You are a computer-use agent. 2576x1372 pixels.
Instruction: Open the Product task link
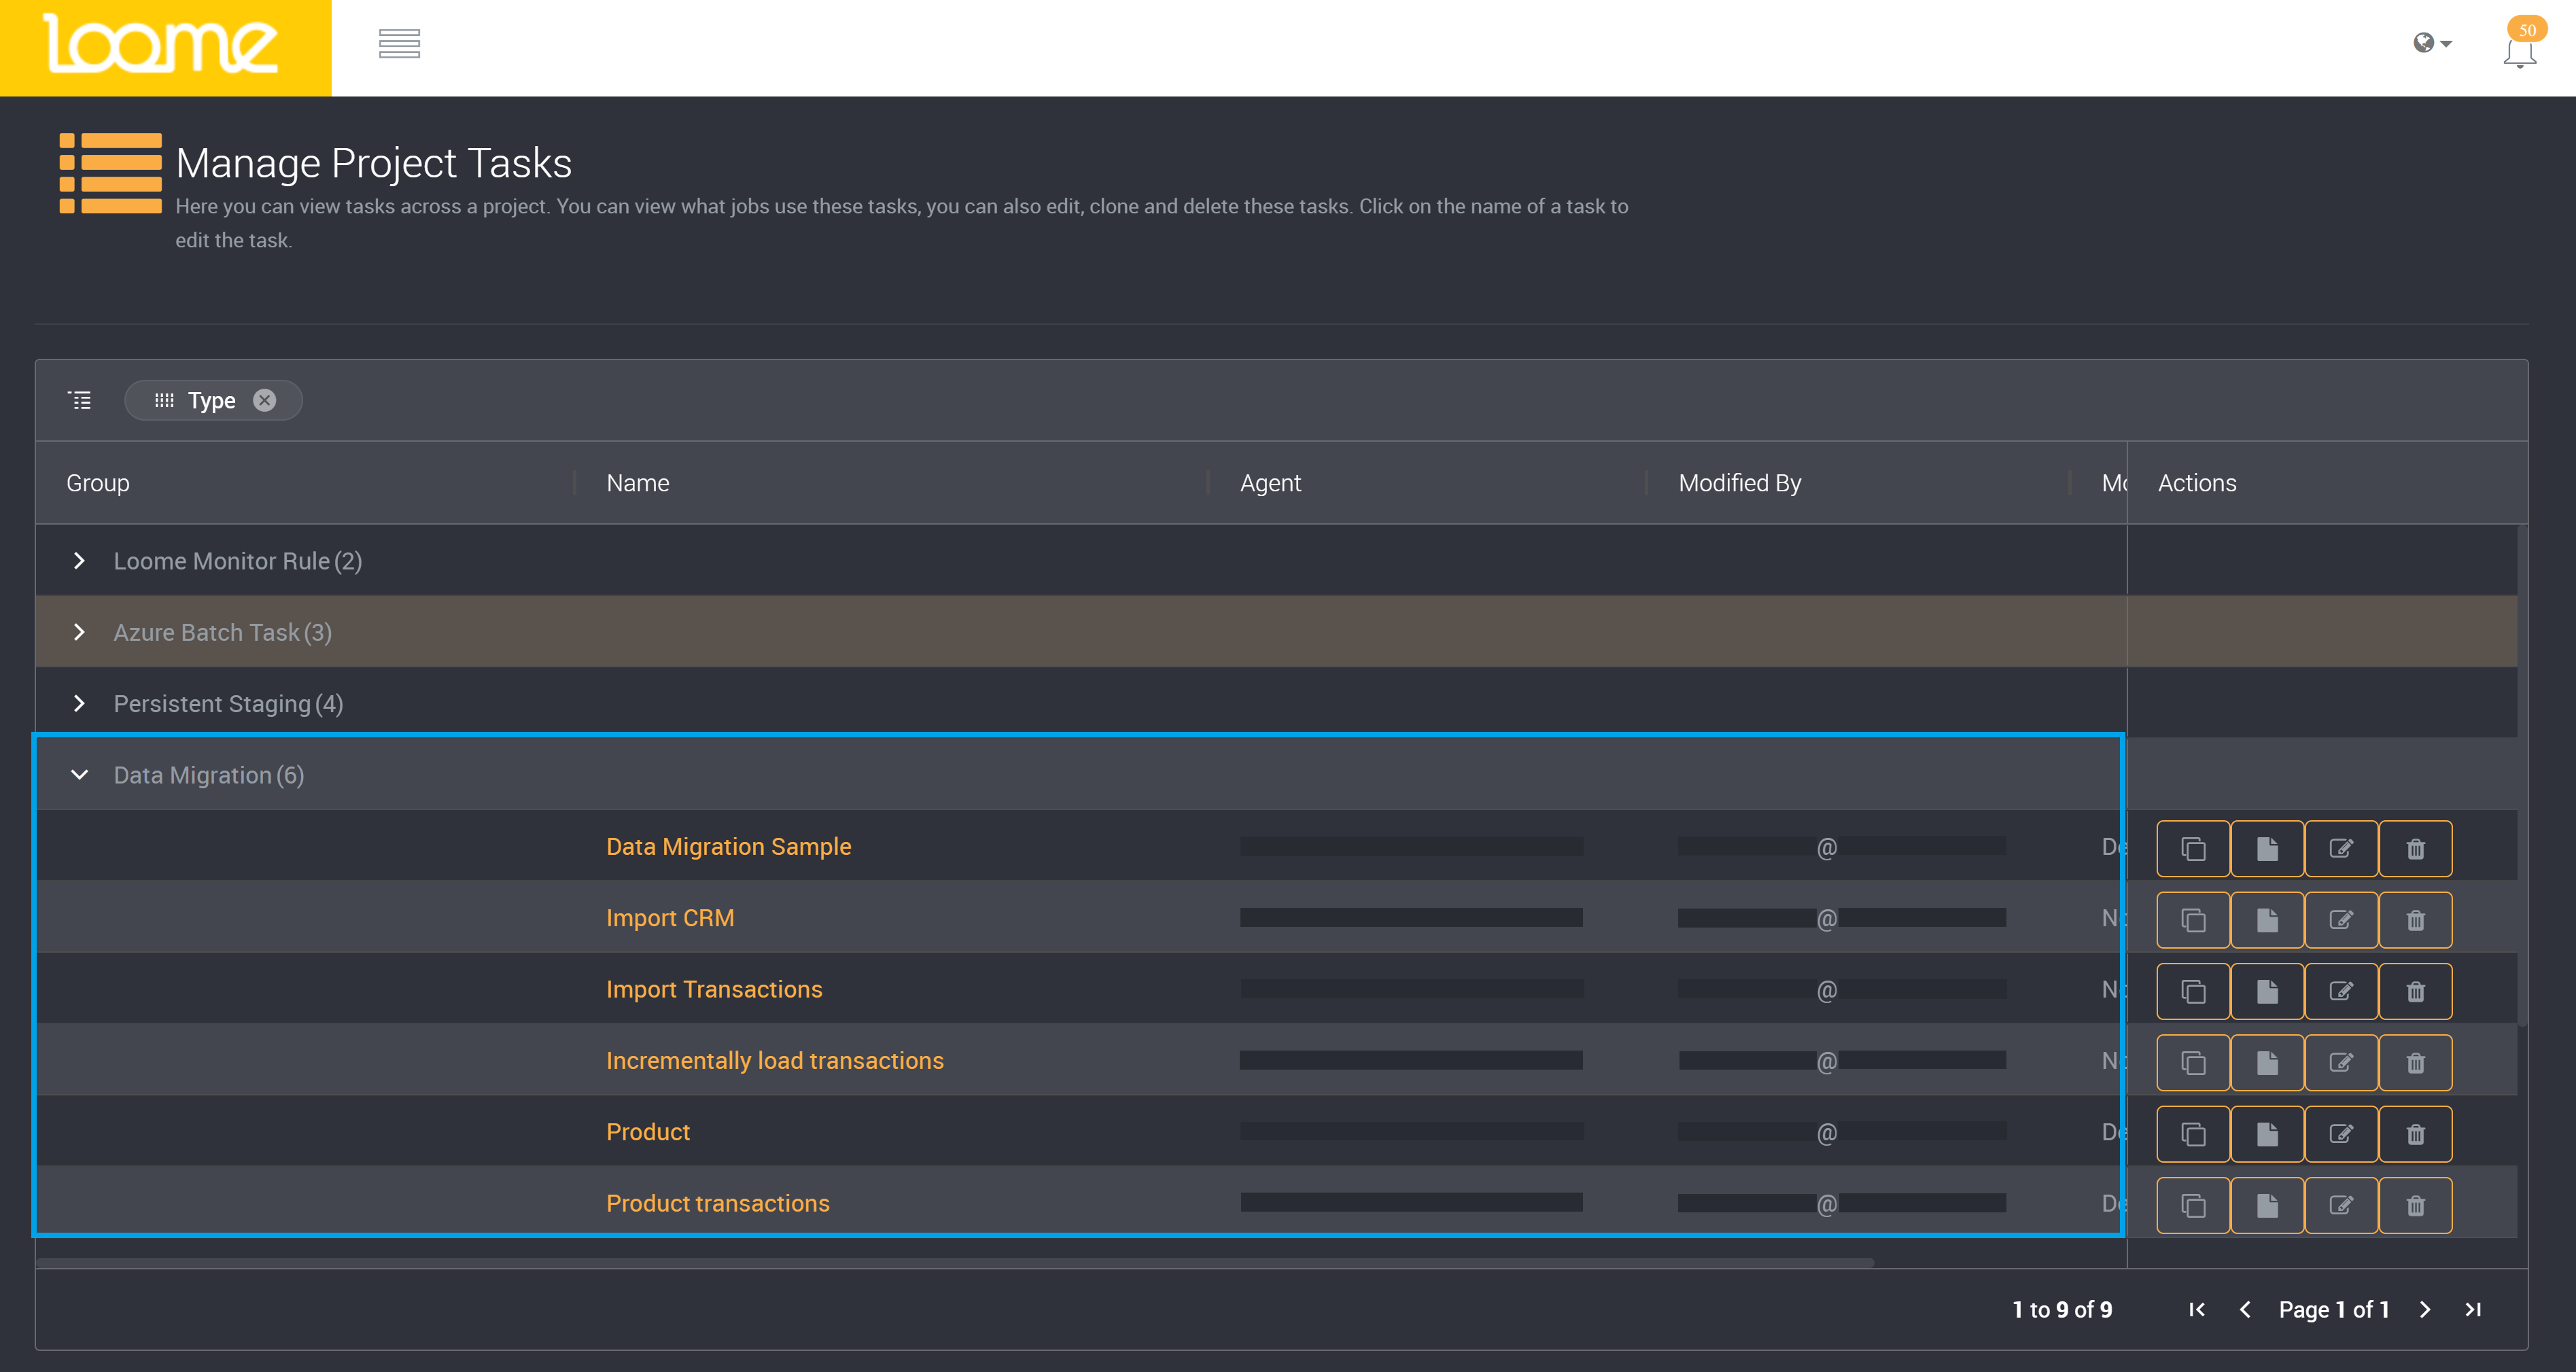(x=648, y=1132)
